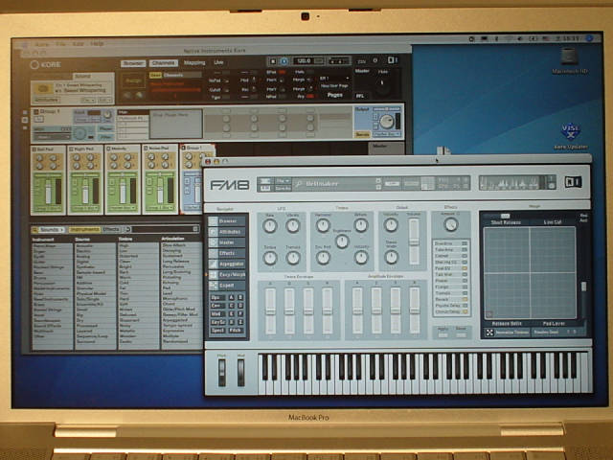Viewport: 613px width, 460px height.
Task: Open the File dropdown in FM8 header
Action: click(284, 181)
